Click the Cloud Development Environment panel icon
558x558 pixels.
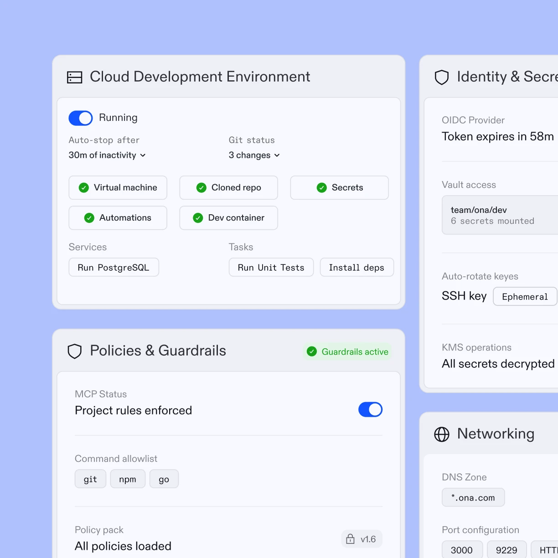(x=74, y=77)
